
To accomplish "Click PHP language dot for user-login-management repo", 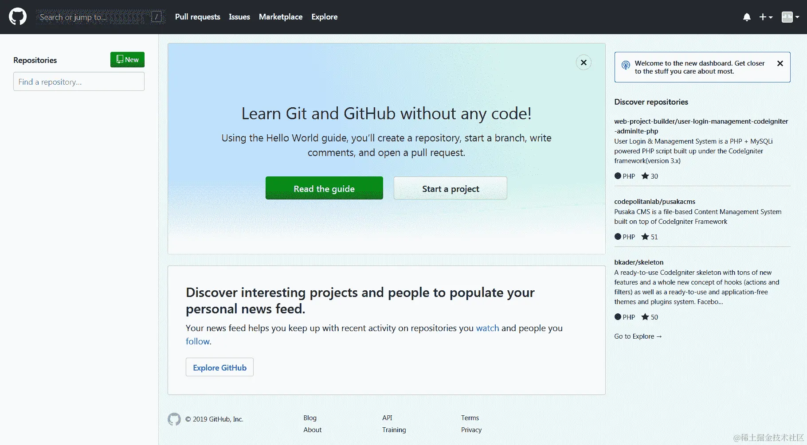I will (x=618, y=176).
